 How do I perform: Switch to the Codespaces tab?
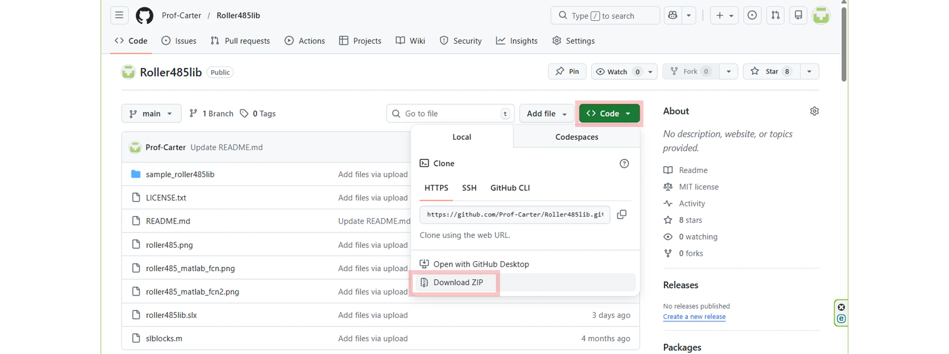pyautogui.click(x=577, y=137)
